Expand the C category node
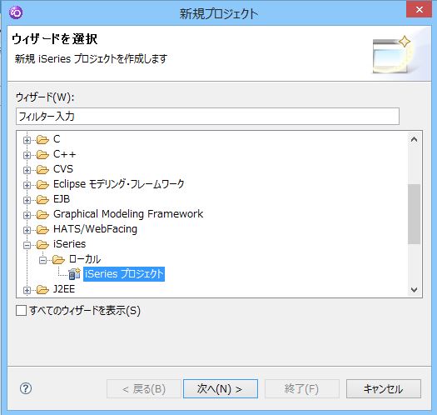 coord(27,140)
